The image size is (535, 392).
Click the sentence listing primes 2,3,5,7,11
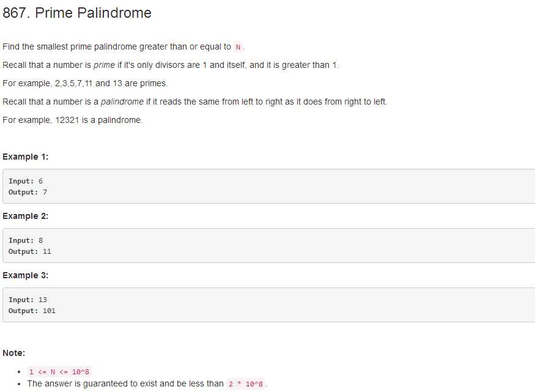coord(85,83)
